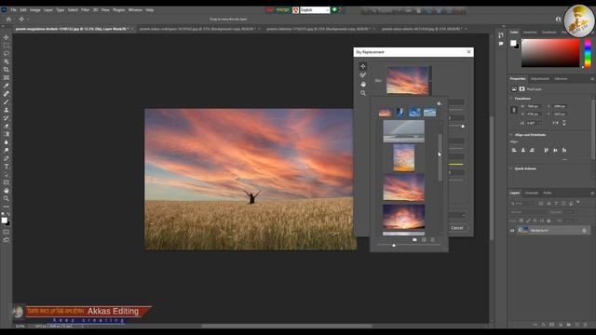Open the language selector dropdown at top
The width and height of the screenshot is (596, 335).
(315, 10)
